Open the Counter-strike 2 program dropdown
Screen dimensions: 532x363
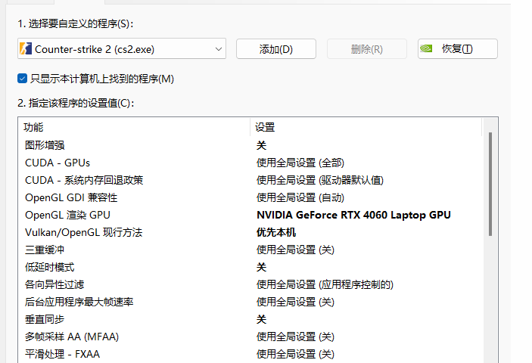122,49
